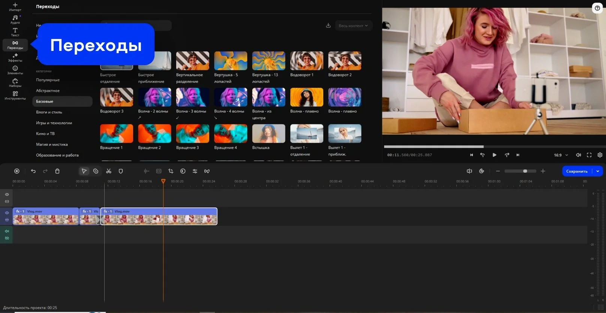Toggle visibility of the top empty track
The height and width of the screenshot is (313, 606).
(7, 194)
